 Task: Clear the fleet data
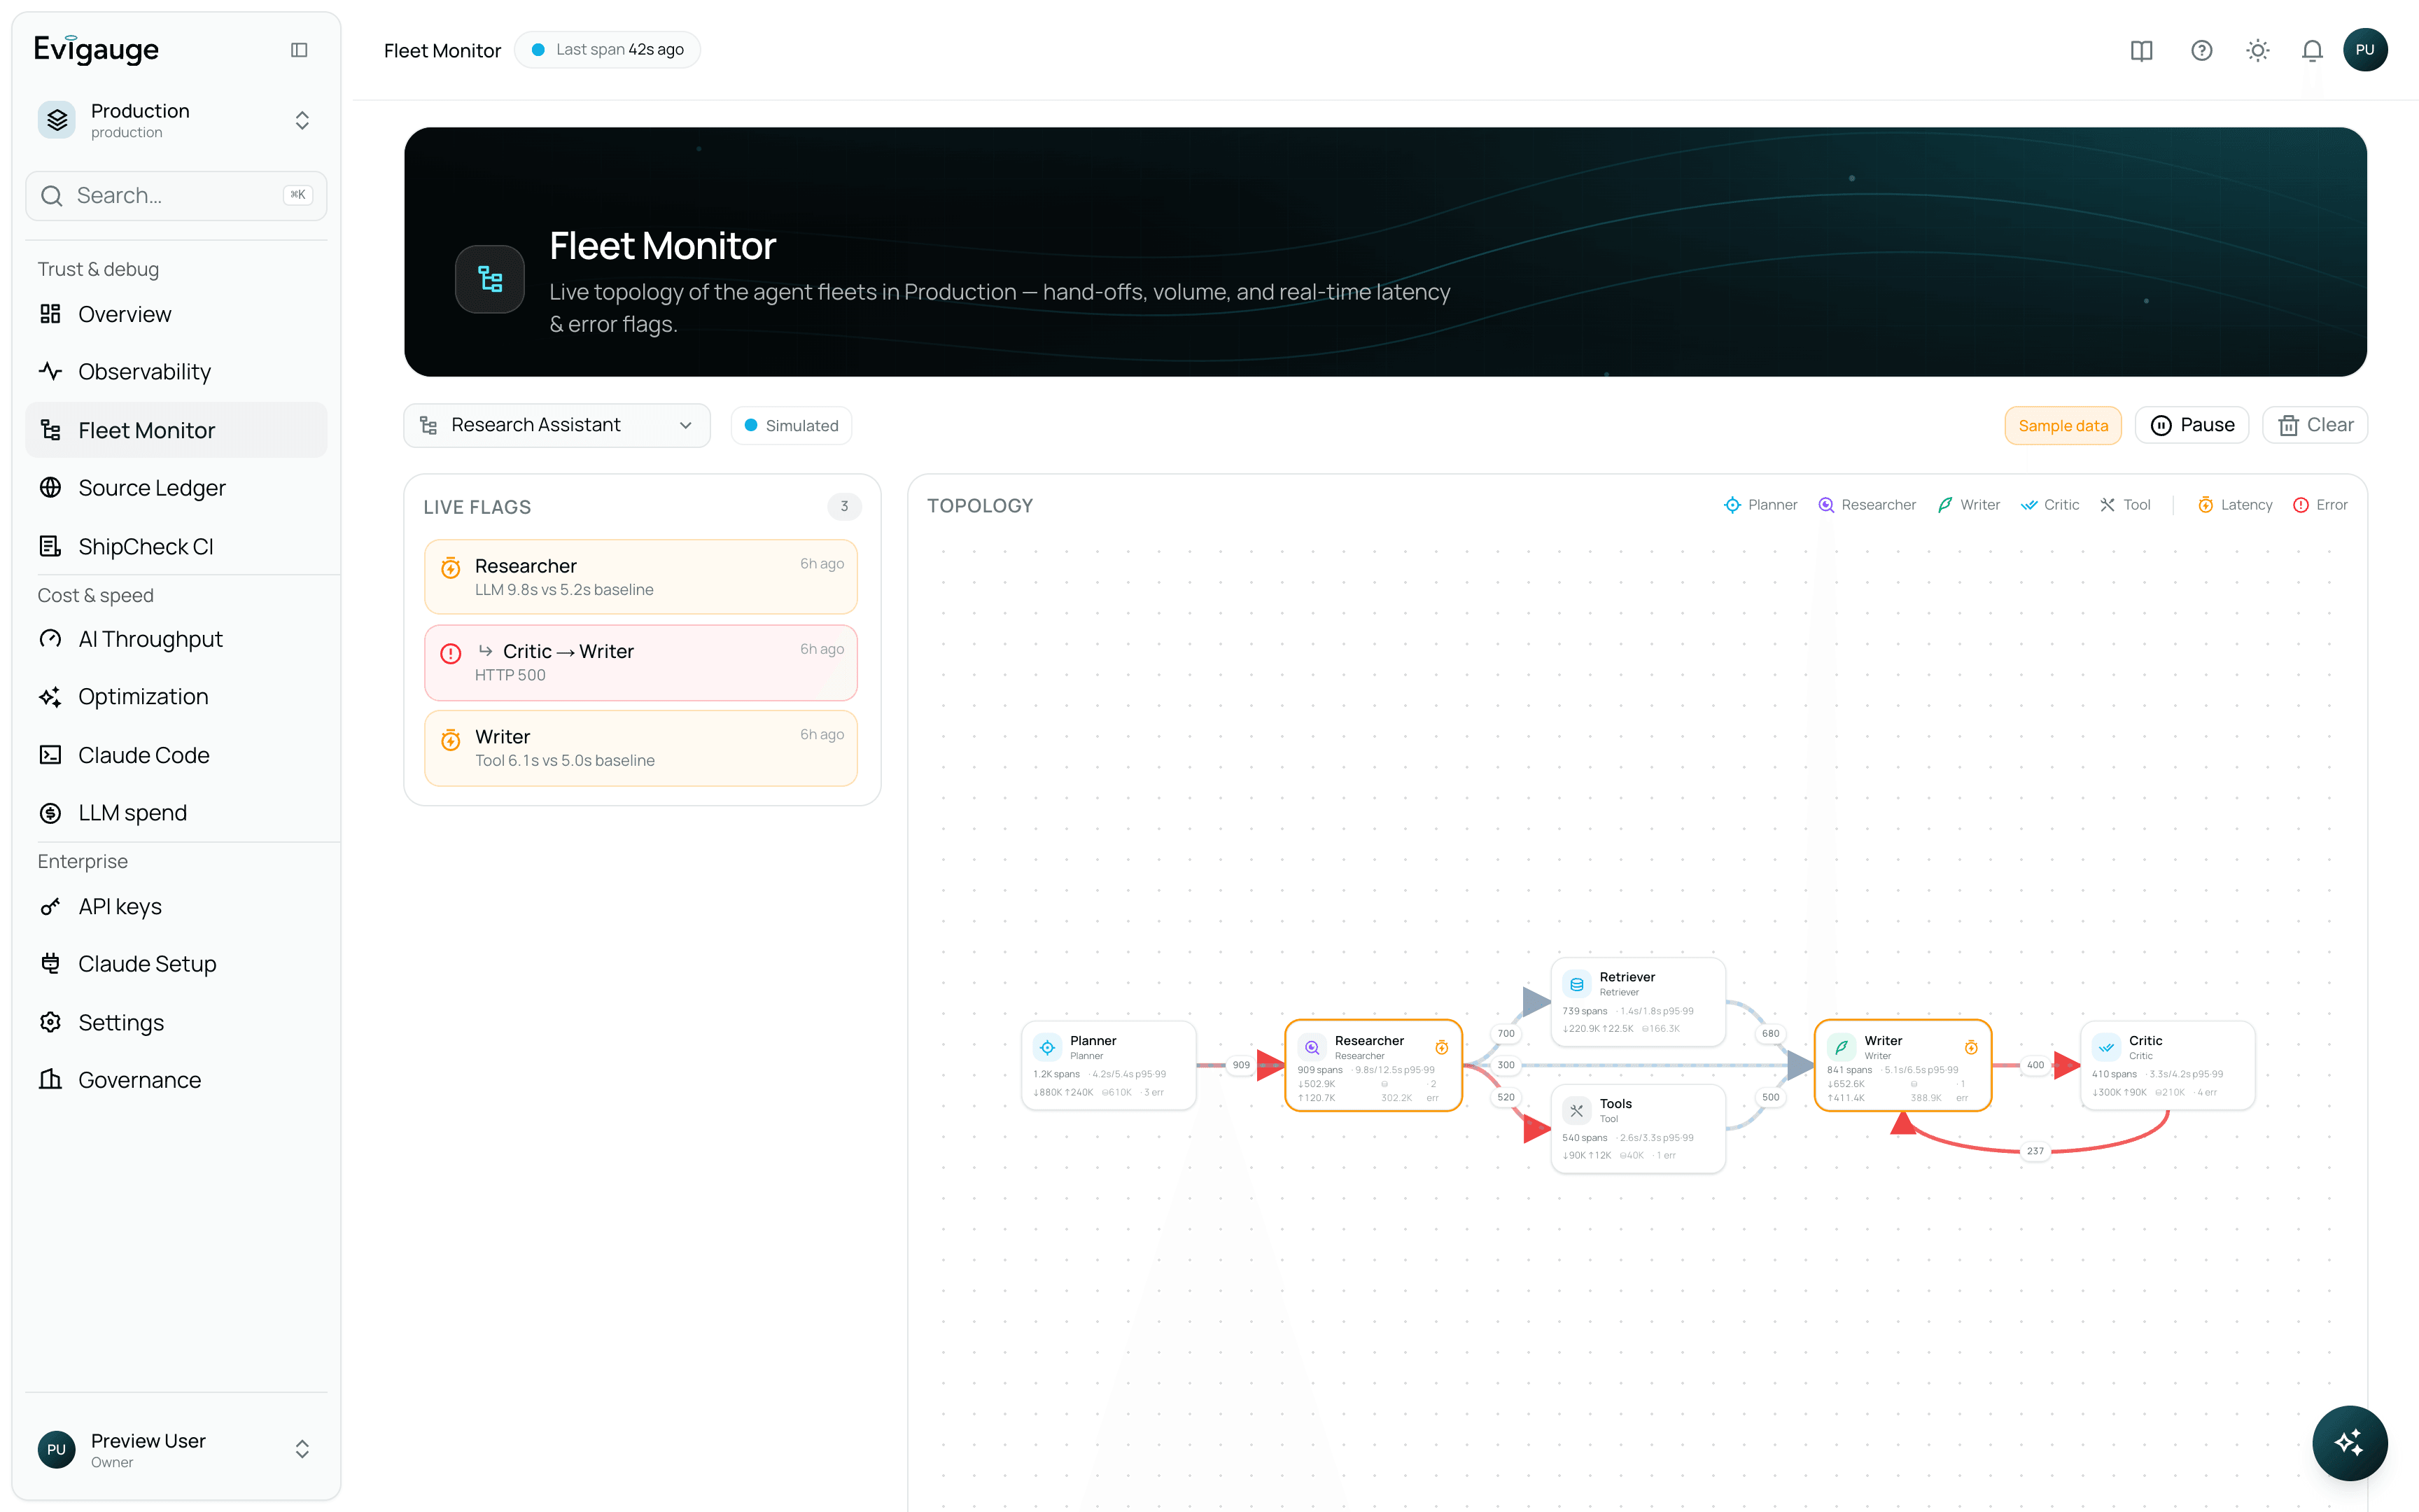[2315, 425]
